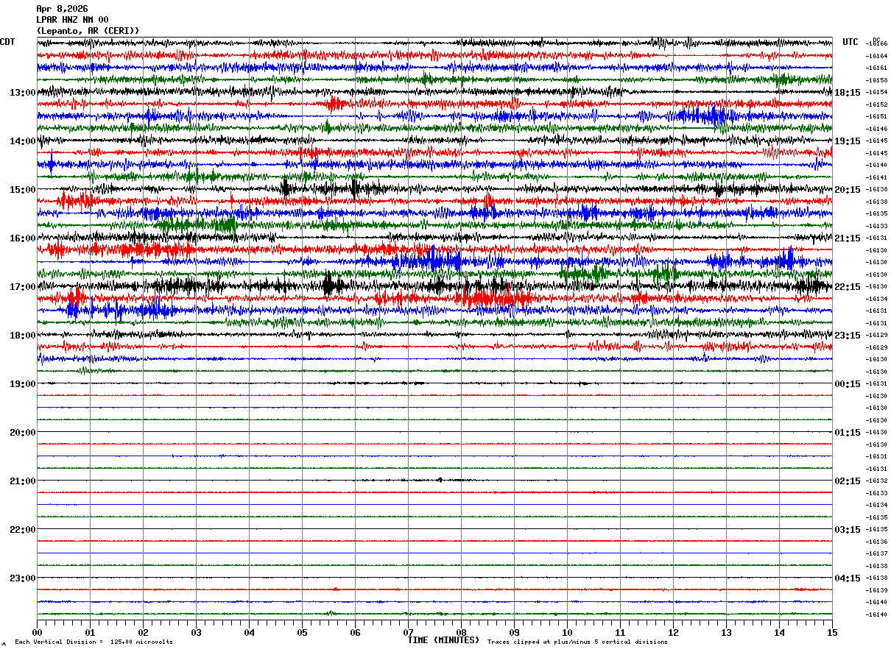
Task: Click minute tick label 05 on time axis
Action: pyautogui.click(x=303, y=633)
